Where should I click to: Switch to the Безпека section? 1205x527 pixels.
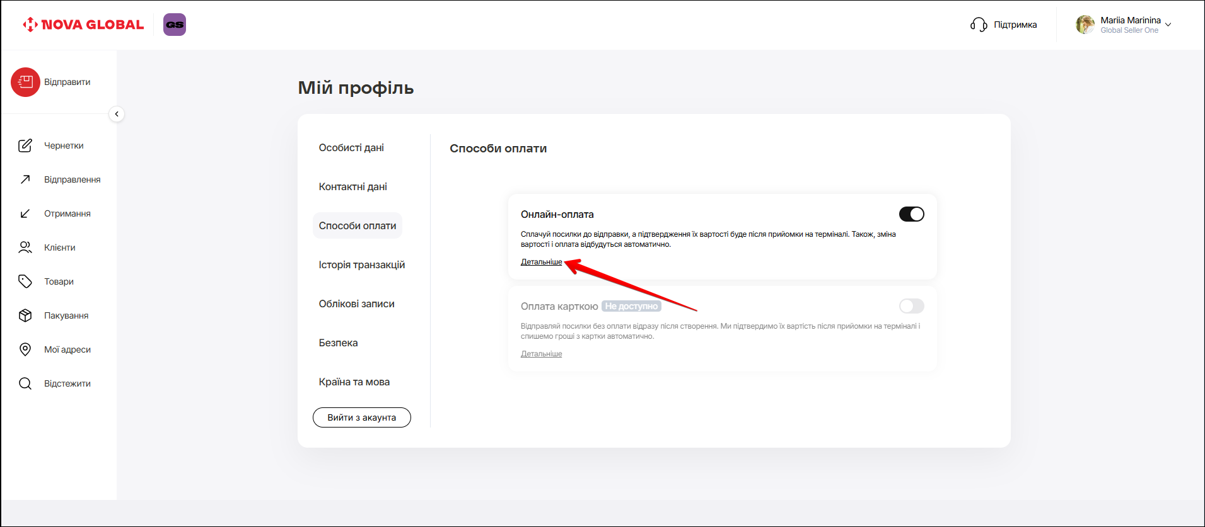(338, 343)
